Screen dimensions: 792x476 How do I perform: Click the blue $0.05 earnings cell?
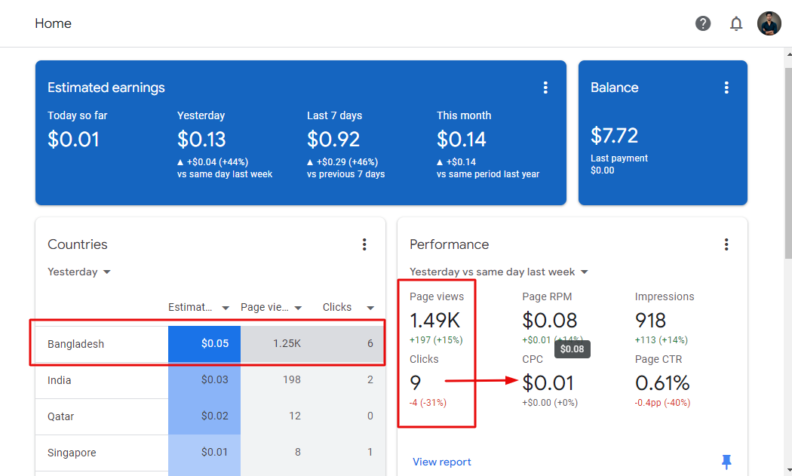(x=204, y=343)
